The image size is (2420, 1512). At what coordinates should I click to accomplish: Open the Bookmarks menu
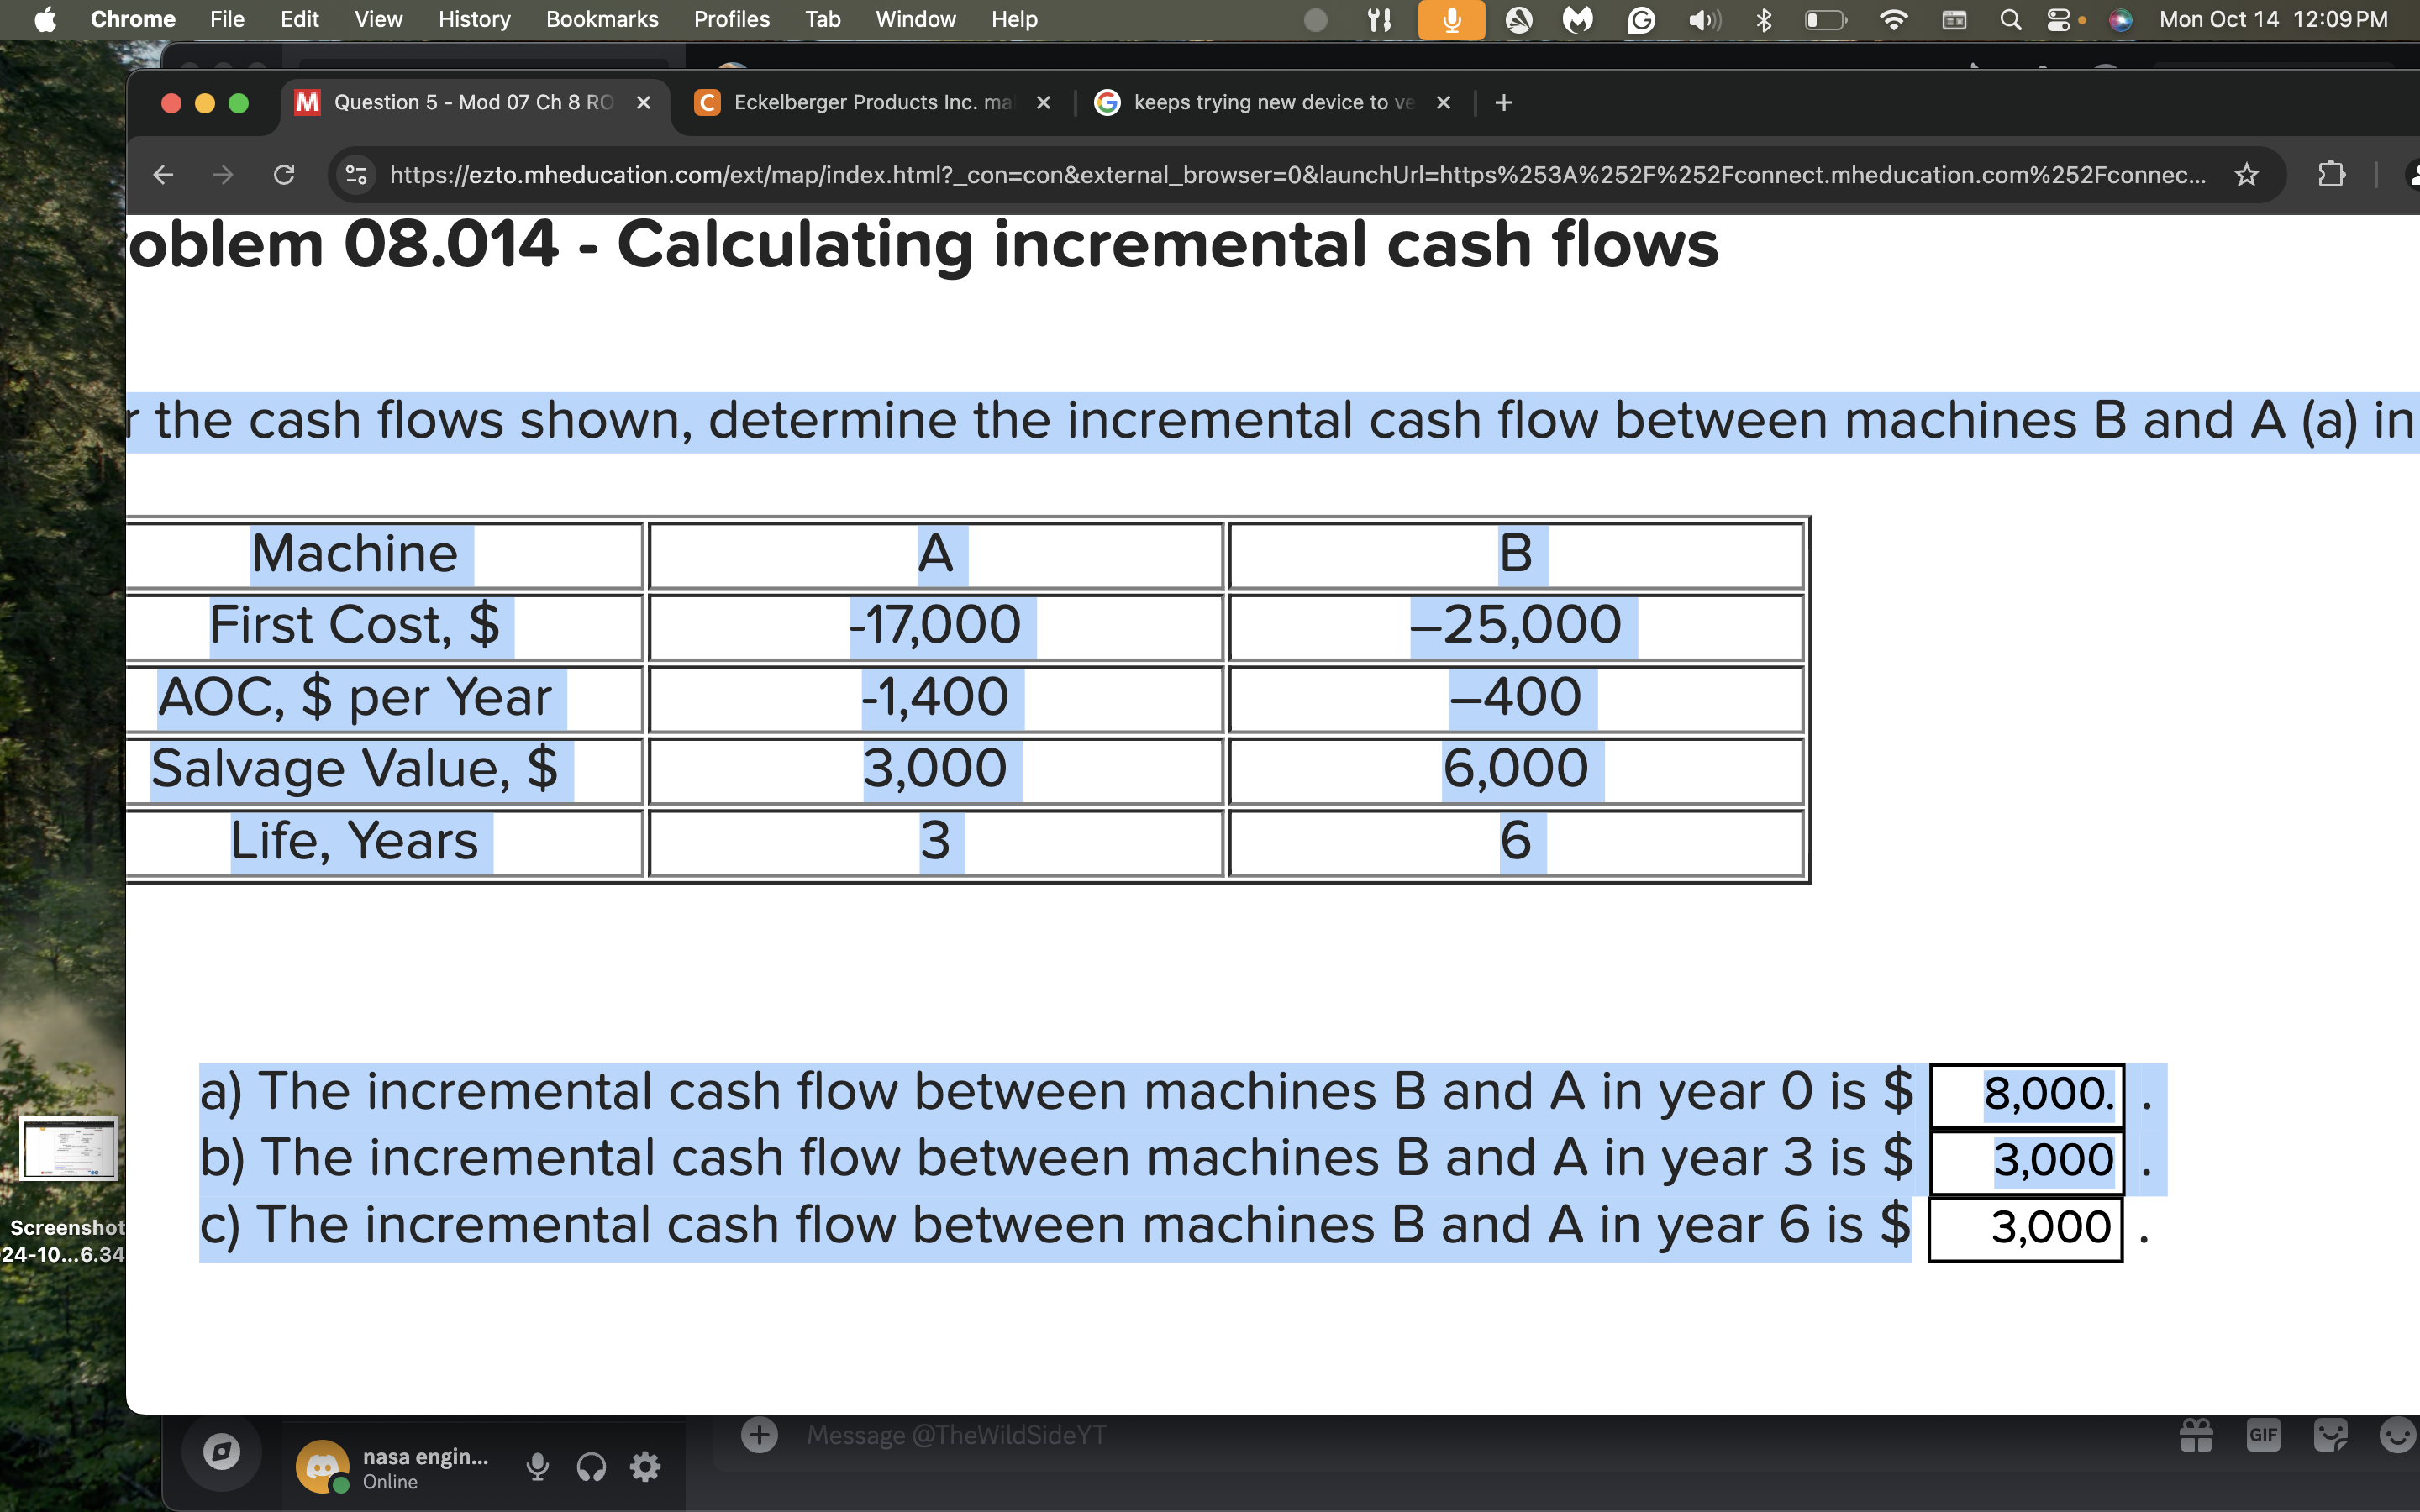(602, 19)
